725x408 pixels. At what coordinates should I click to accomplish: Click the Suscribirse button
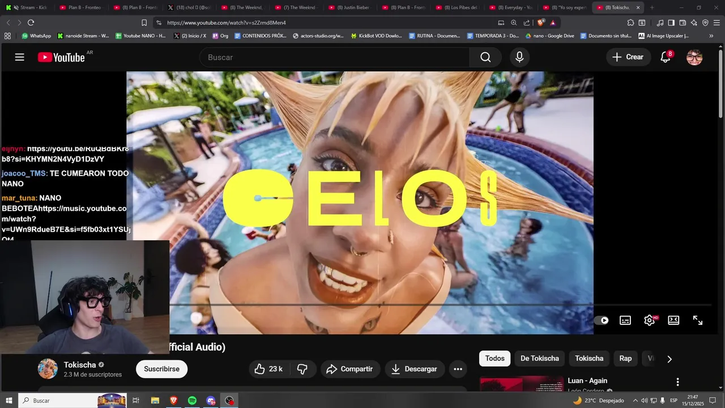coord(161,369)
